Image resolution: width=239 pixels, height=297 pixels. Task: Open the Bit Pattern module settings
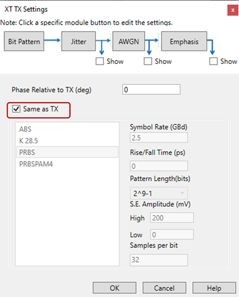pyautogui.click(x=24, y=41)
